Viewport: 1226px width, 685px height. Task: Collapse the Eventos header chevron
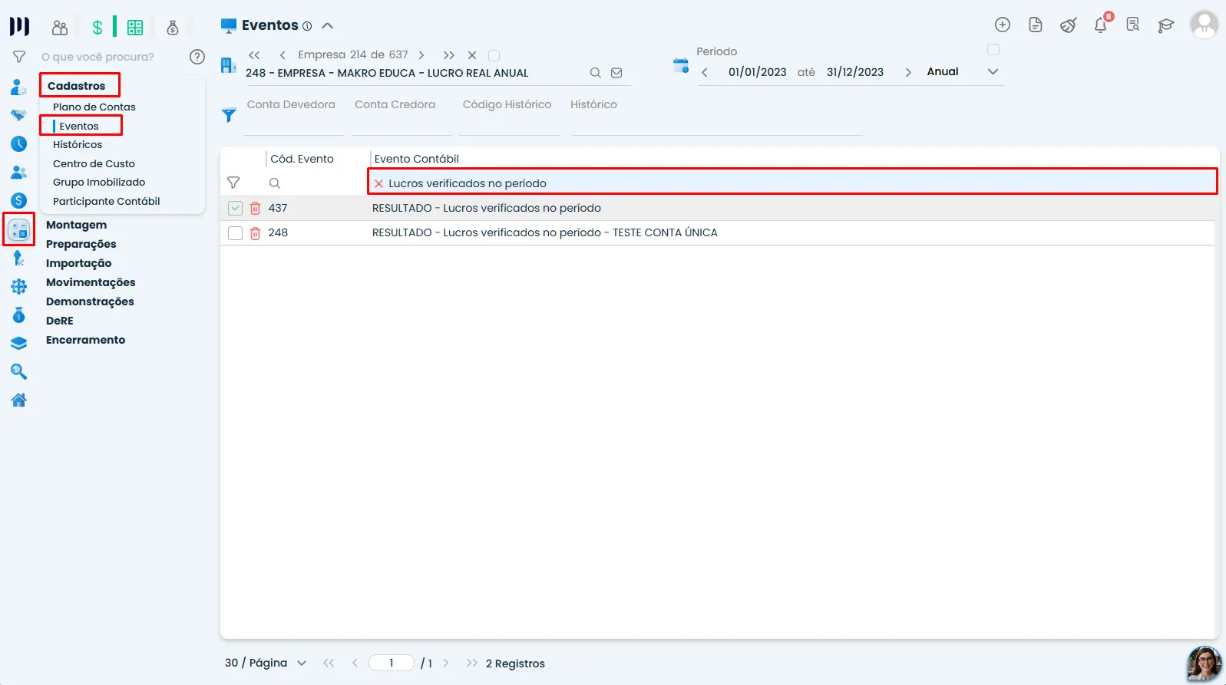tap(328, 25)
